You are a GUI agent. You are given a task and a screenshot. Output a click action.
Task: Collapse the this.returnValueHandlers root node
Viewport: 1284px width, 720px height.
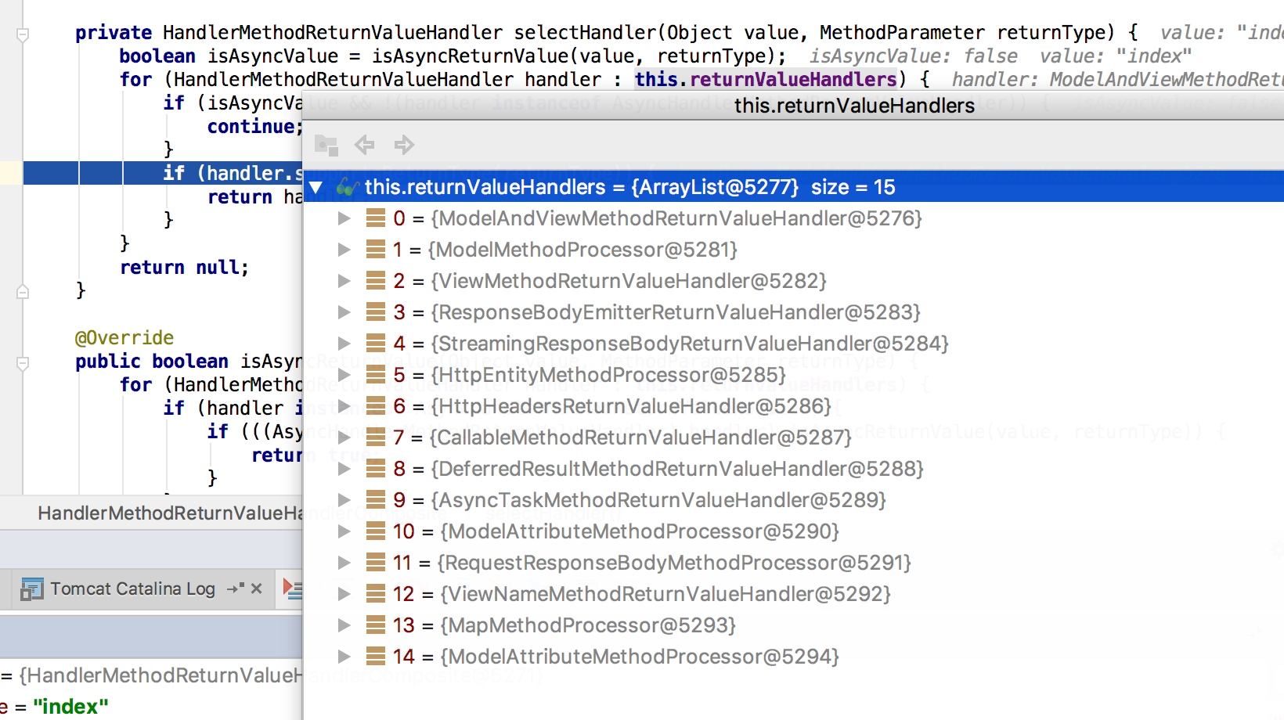tap(316, 187)
